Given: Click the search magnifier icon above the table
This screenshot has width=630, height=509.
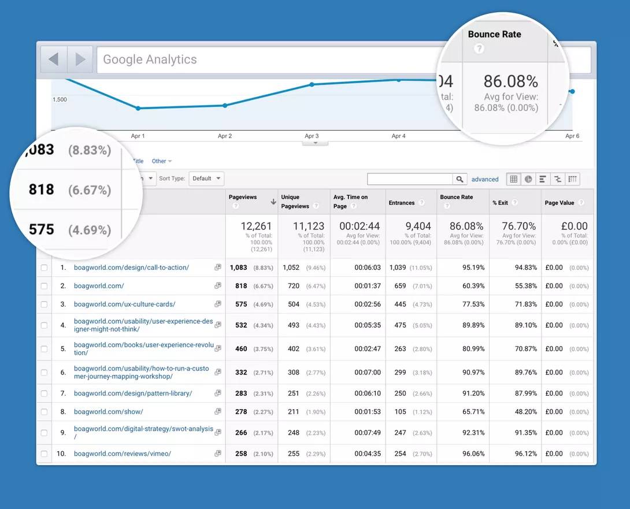Looking at the screenshot, I should coord(459,179).
